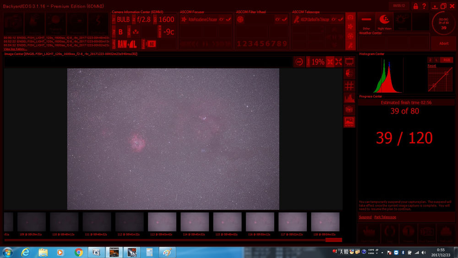The height and width of the screenshot is (258, 458).
Task: Toggle filter wheel panel via wheel icon
Action: tap(350, 36)
